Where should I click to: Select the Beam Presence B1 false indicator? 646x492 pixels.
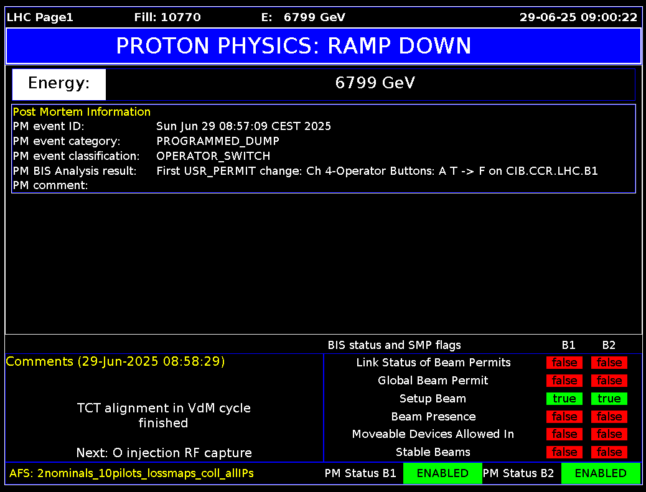point(564,417)
